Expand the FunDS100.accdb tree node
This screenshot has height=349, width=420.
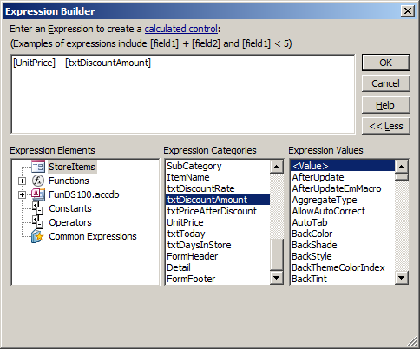click(22, 194)
